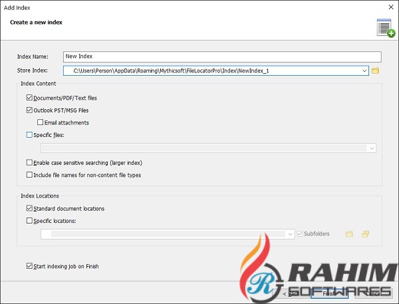Image resolution: width=399 pixels, height=304 pixels.
Task: Enable case sensitive searching option
Action: tap(29, 162)
